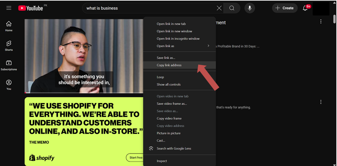Click the Google Lens icon

point(151,148)
